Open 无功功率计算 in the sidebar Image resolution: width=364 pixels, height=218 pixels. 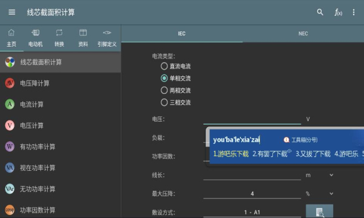coord(60,189)
